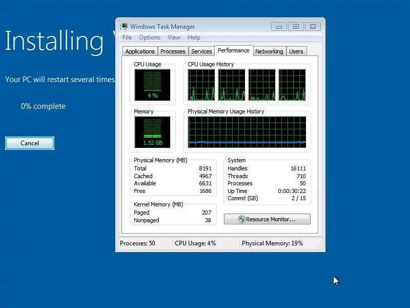The width and height of the screenshot is (410, 308).
Task: Click the Cached memory value 4967
Action: 205,176
